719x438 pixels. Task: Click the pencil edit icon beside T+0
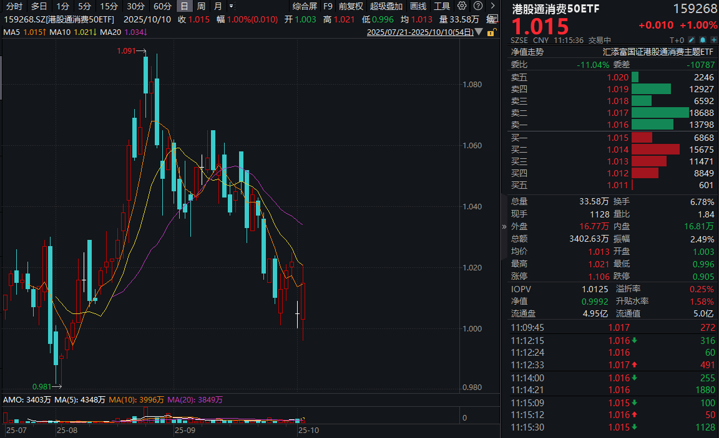click(x=693, y=40)
